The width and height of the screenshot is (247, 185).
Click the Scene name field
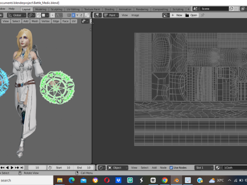click(x=215, y=9)
